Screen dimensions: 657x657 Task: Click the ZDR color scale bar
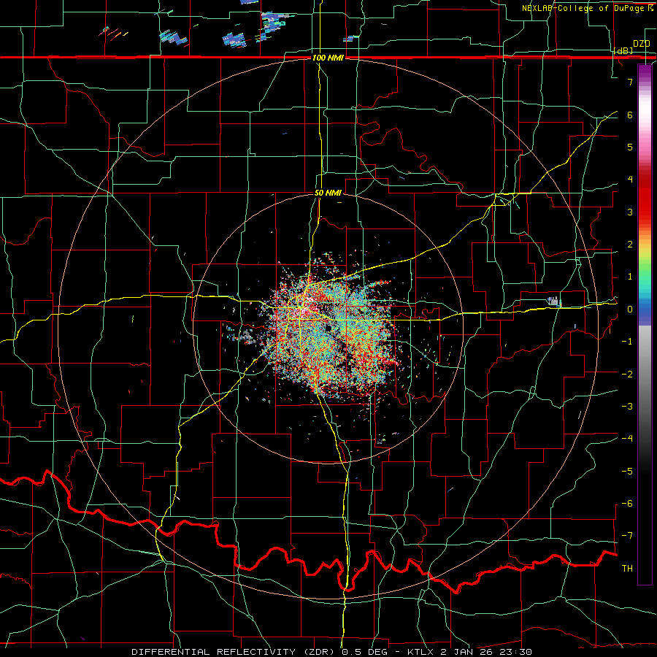pos(645,324)
